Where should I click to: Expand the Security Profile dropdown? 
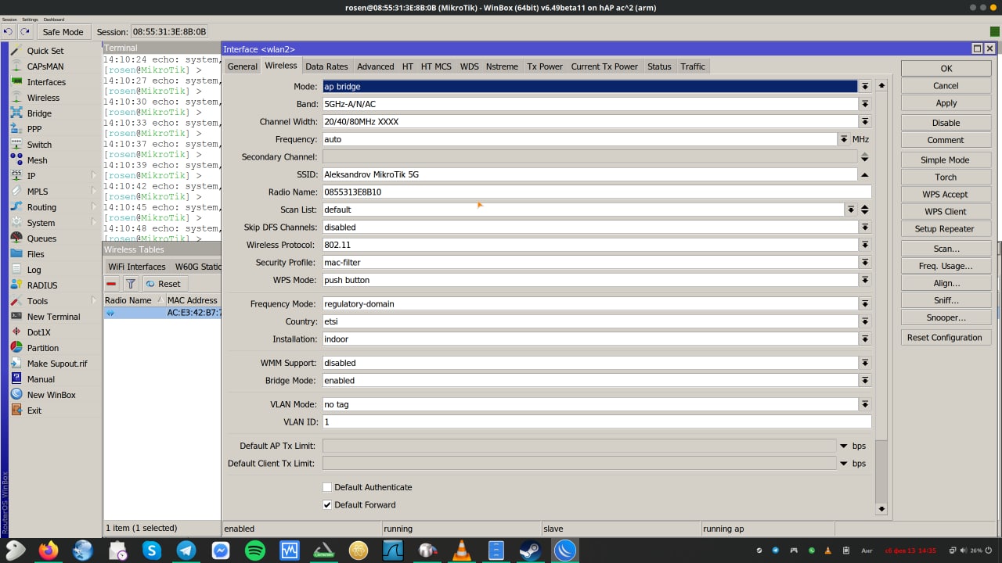[x=865, y=263]
